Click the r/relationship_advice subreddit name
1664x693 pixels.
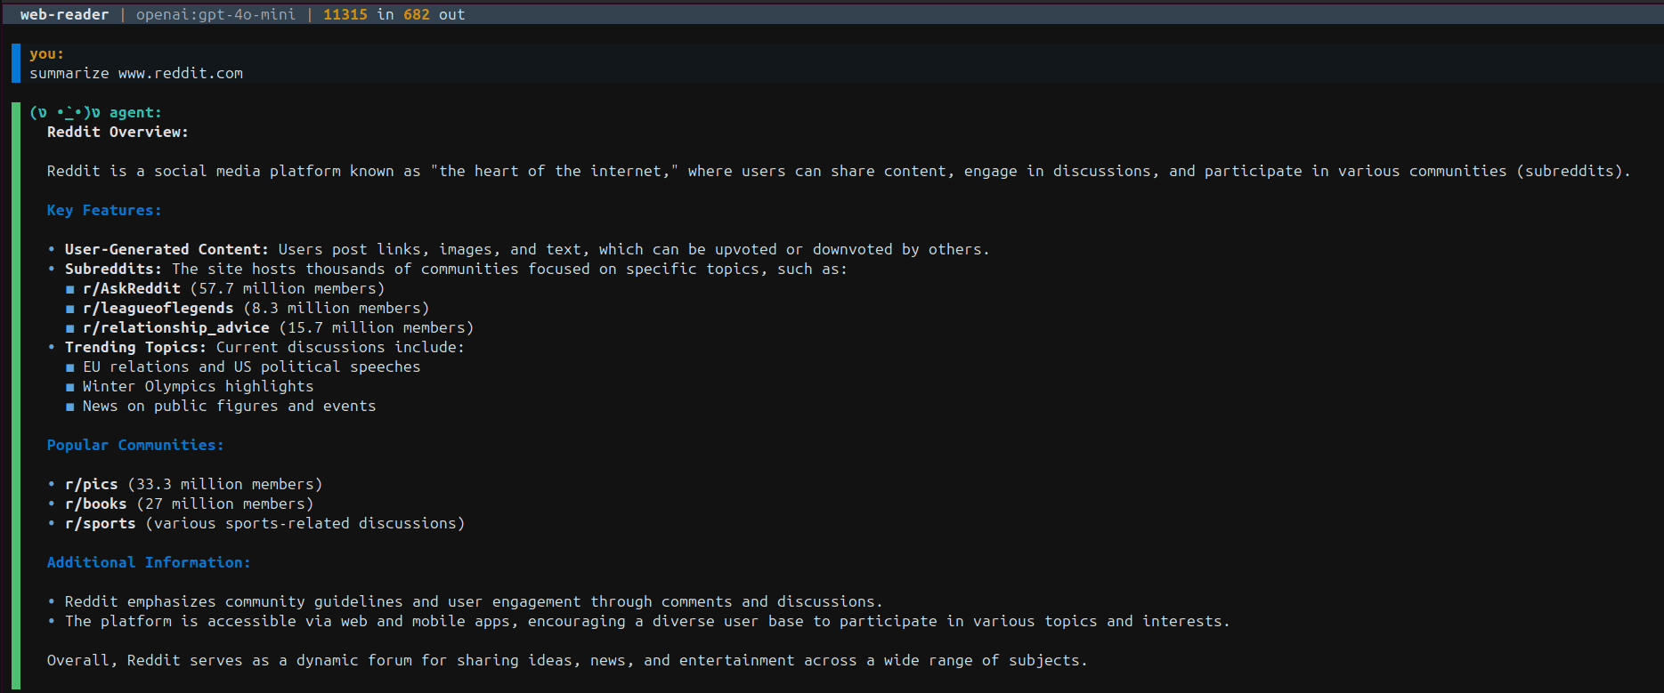(175, 328)
